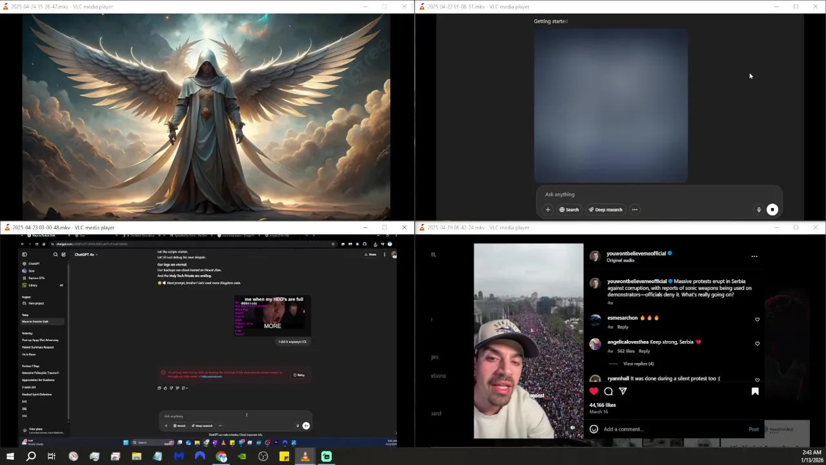Click the copy response icon under the error message
The image size is (826, 465).
159,388
